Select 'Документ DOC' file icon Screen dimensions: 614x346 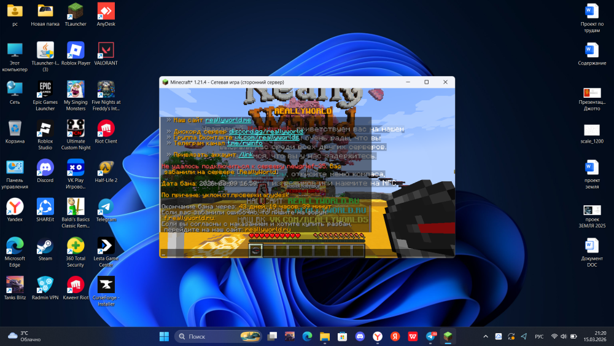(592, 253)
